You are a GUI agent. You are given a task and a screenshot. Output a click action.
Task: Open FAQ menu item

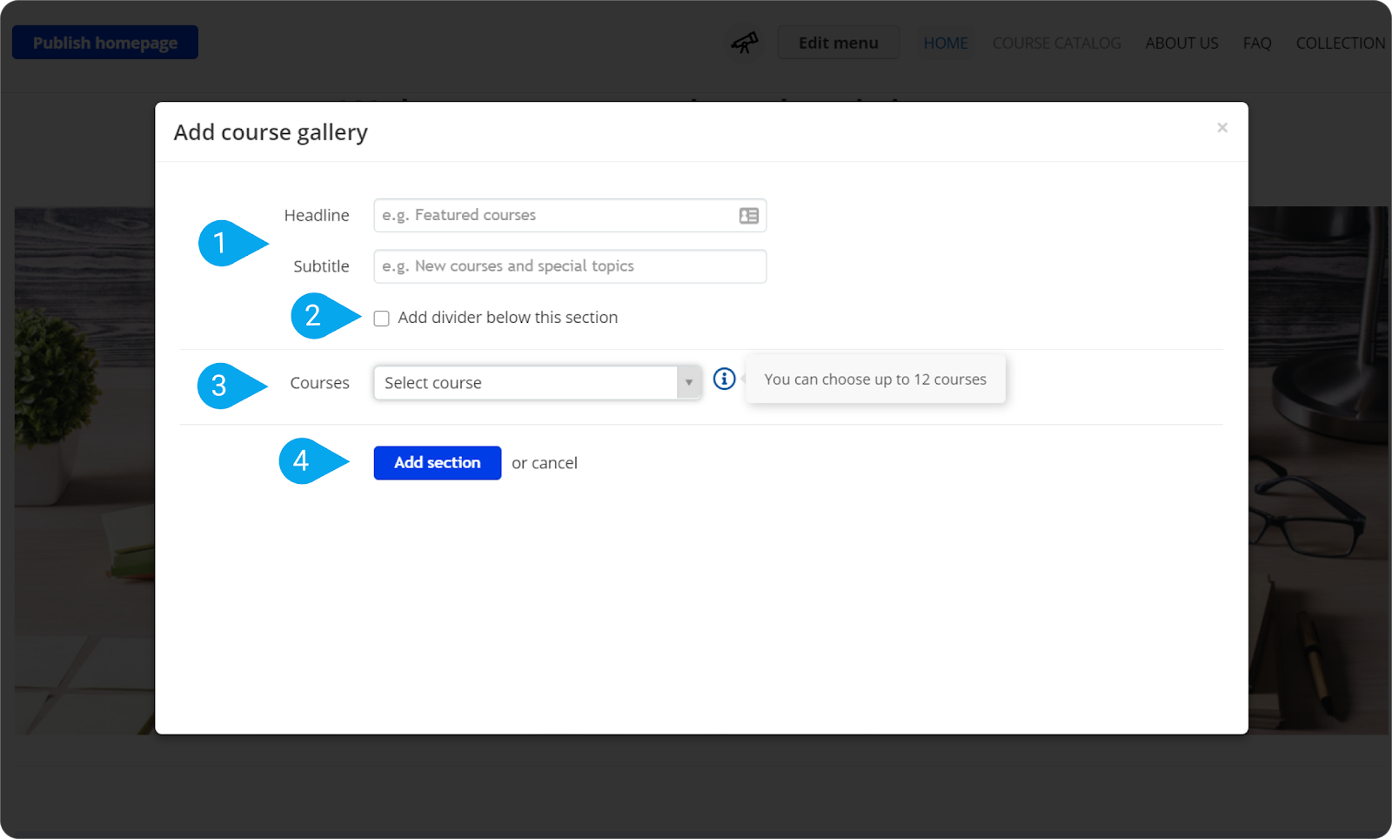(1257, 43)
